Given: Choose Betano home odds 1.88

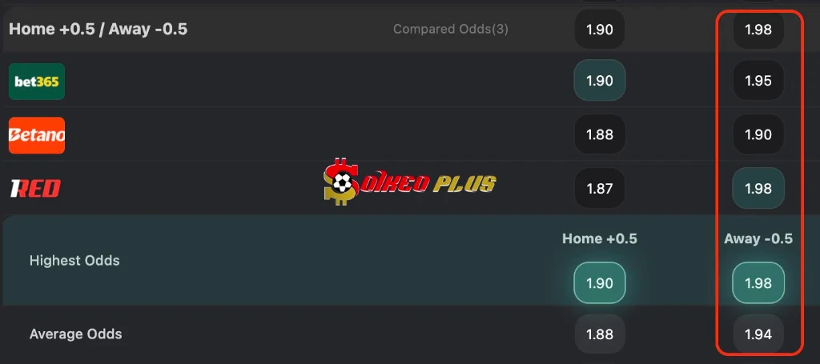Looking at the screenshot, I should [x=599, y=135].
